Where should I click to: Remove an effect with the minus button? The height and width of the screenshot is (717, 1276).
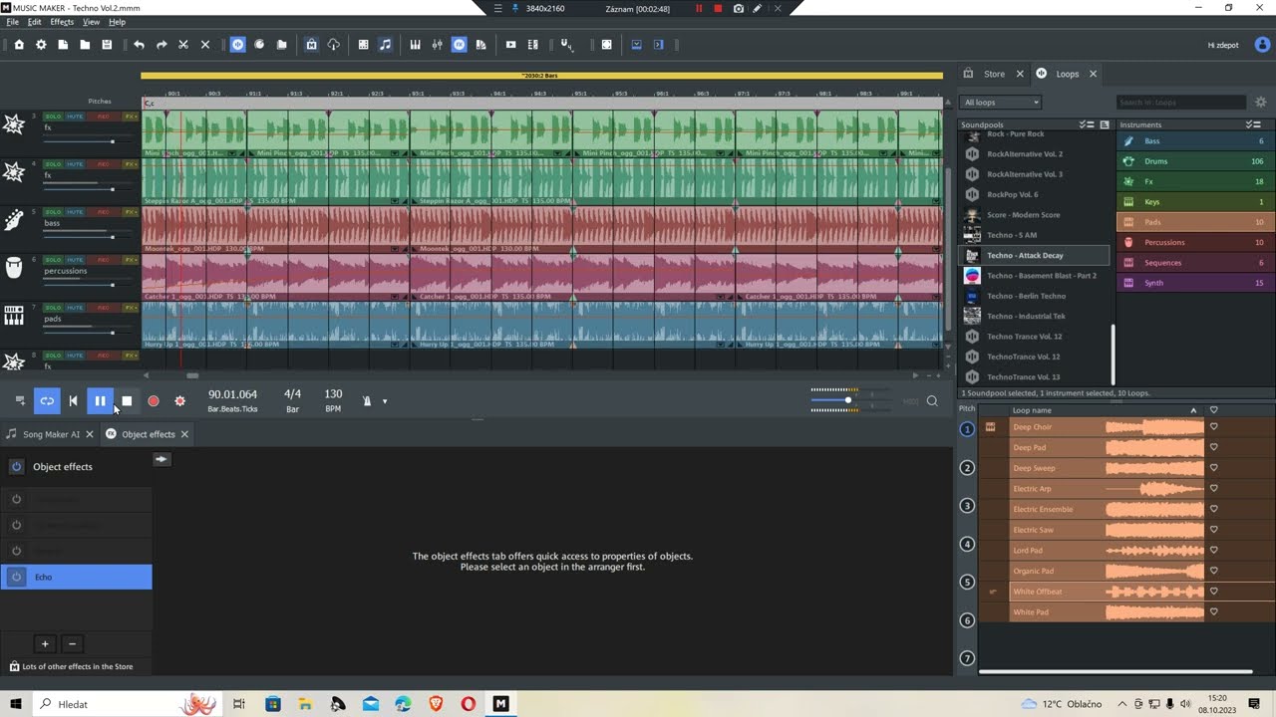click(72, 644)
